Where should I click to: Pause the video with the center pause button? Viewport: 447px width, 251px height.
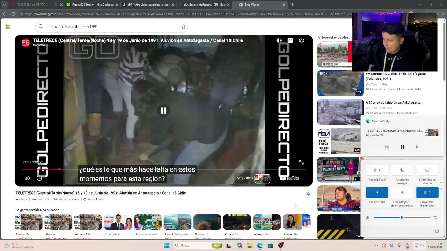click(163, 111)
